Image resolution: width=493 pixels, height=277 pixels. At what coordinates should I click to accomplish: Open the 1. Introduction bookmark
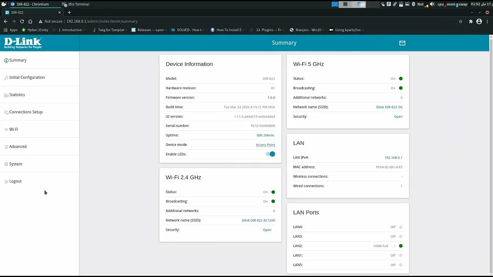click(x=69, y=30)
